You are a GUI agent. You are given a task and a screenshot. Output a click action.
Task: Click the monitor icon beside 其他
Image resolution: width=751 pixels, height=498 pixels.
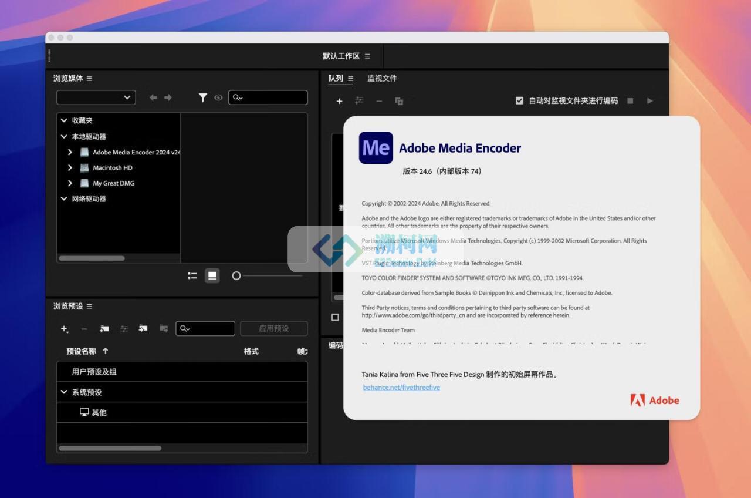(x=84, y=412)
